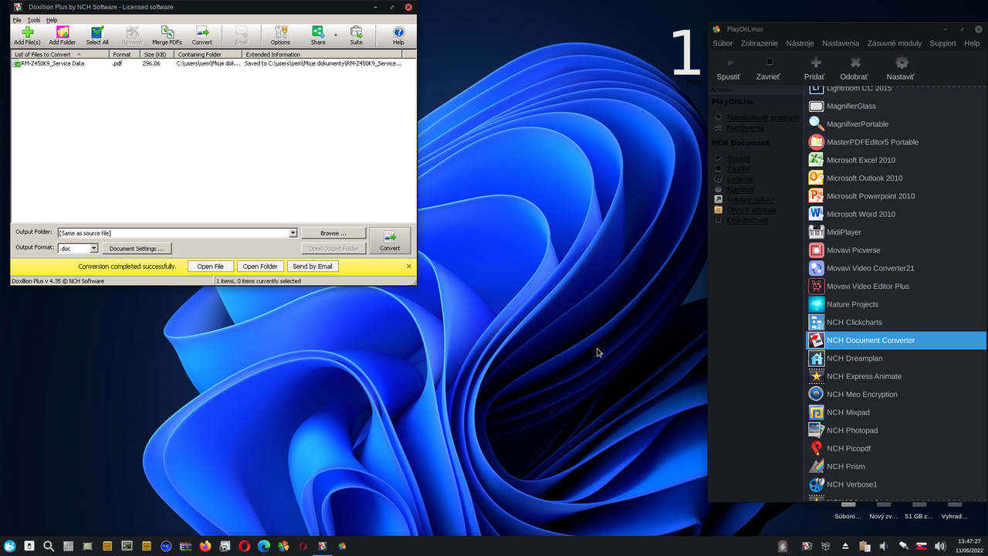Click the Help icon in Doxillion's toolbar
The height and width of the screenshot is (556, 988).
coord(398,36)
